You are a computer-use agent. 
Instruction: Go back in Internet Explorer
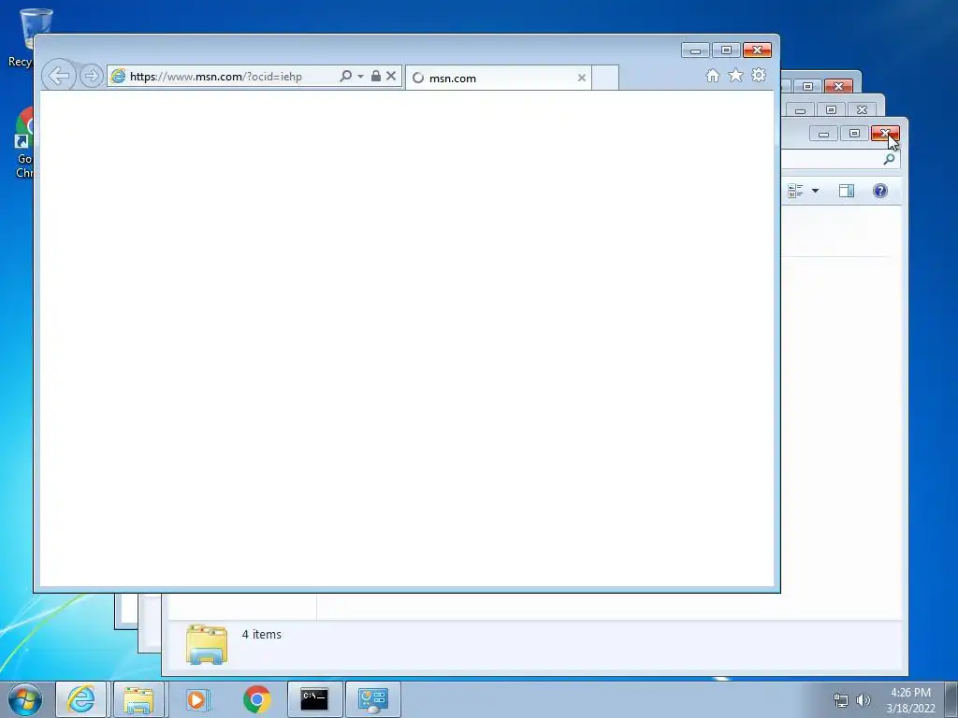click(59, 77)
